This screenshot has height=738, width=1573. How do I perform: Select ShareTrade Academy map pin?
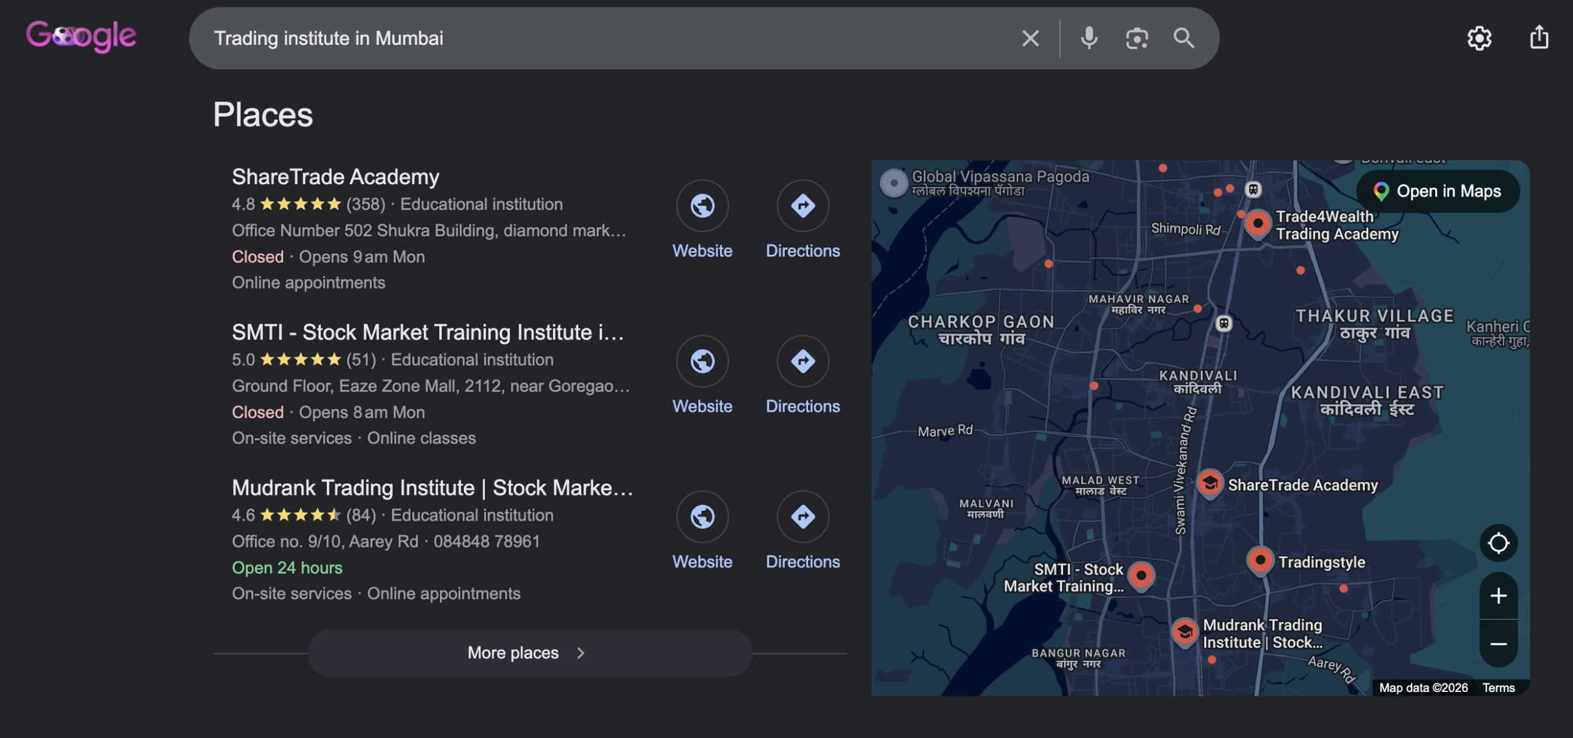(x=1210, y=485)
